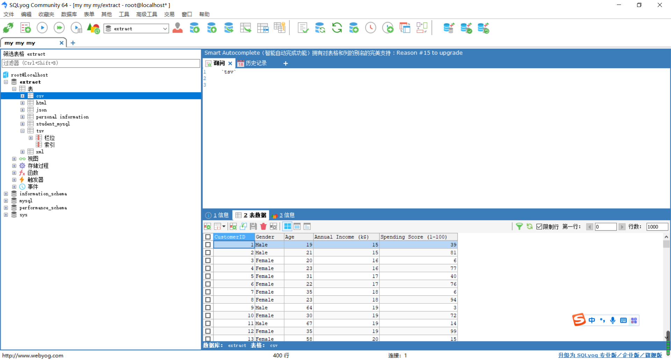Open the clock icon in the toolbar
The image size is (671, 360).
click(371, 28)
